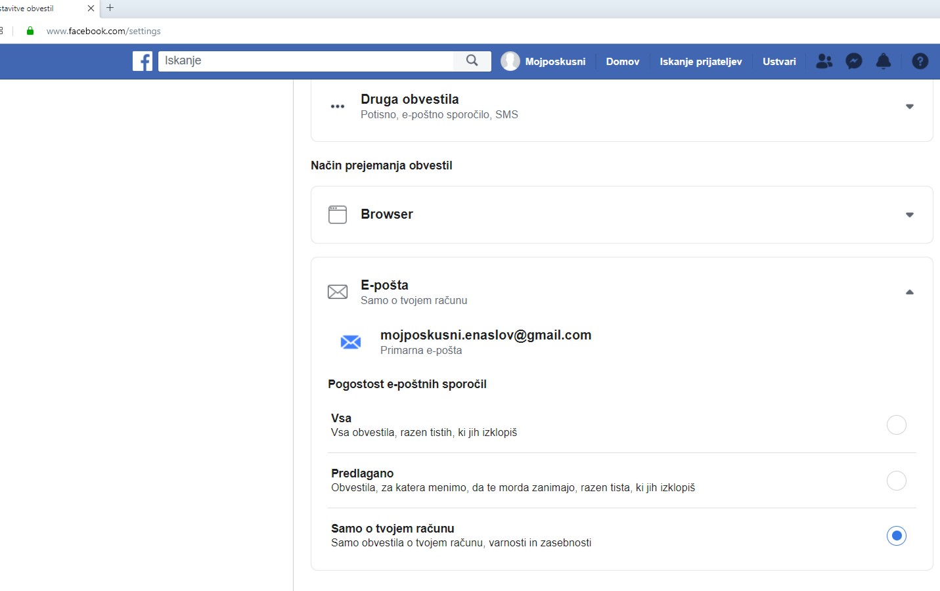
Task: Go to Domov in the top bar
Action: coord(622,62)
